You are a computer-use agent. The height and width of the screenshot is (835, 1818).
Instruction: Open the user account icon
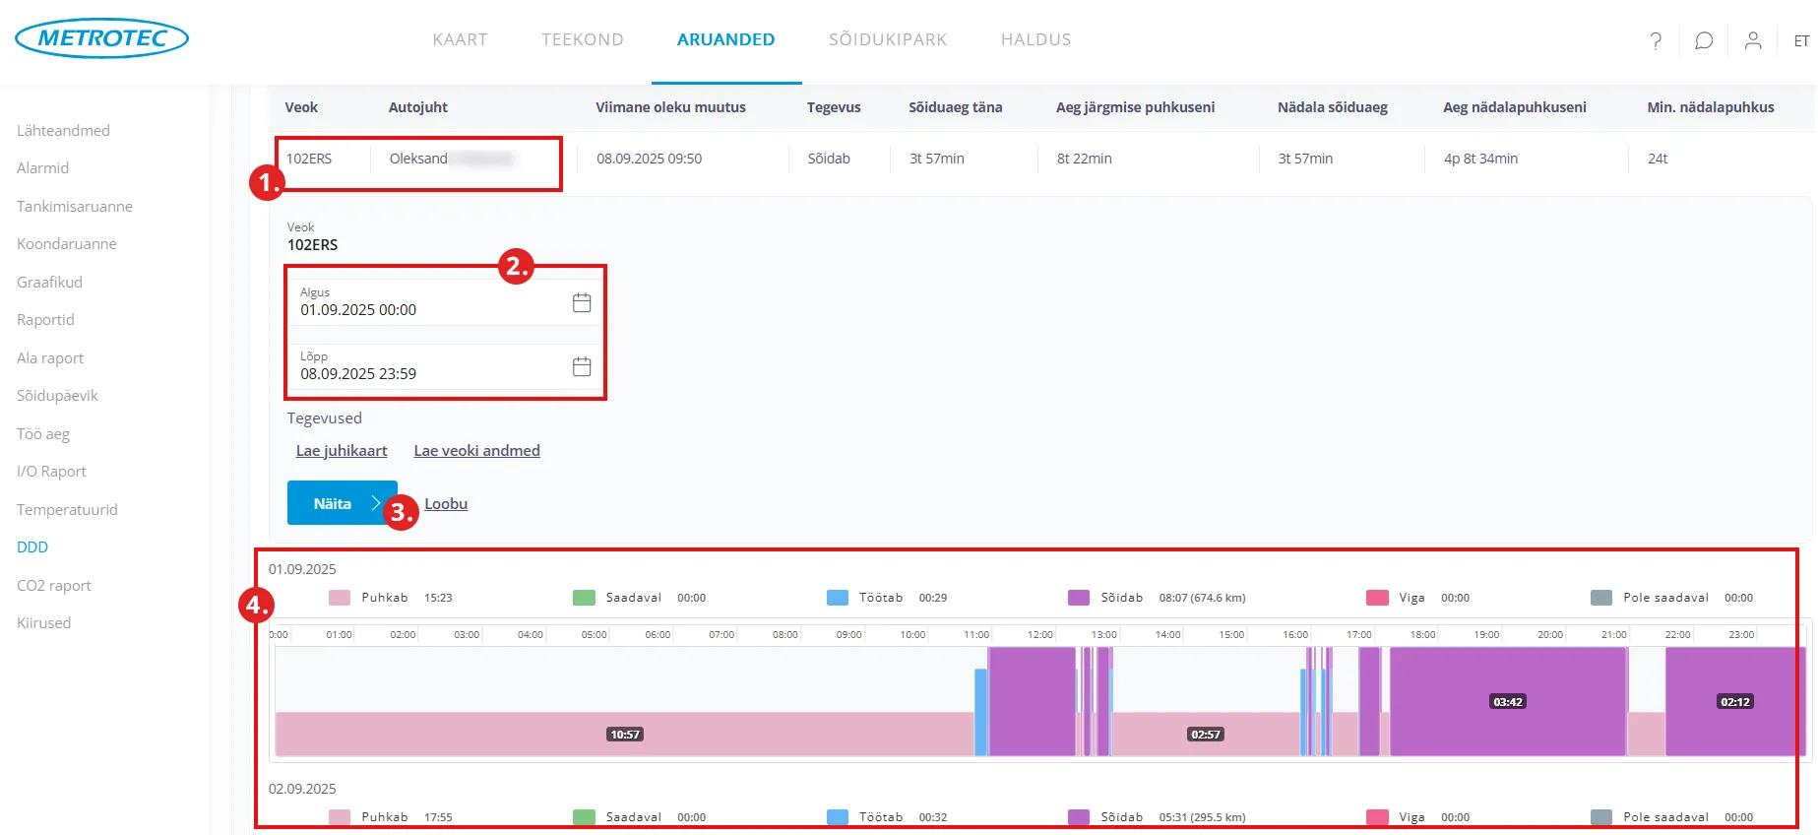tap(1753, 40)
